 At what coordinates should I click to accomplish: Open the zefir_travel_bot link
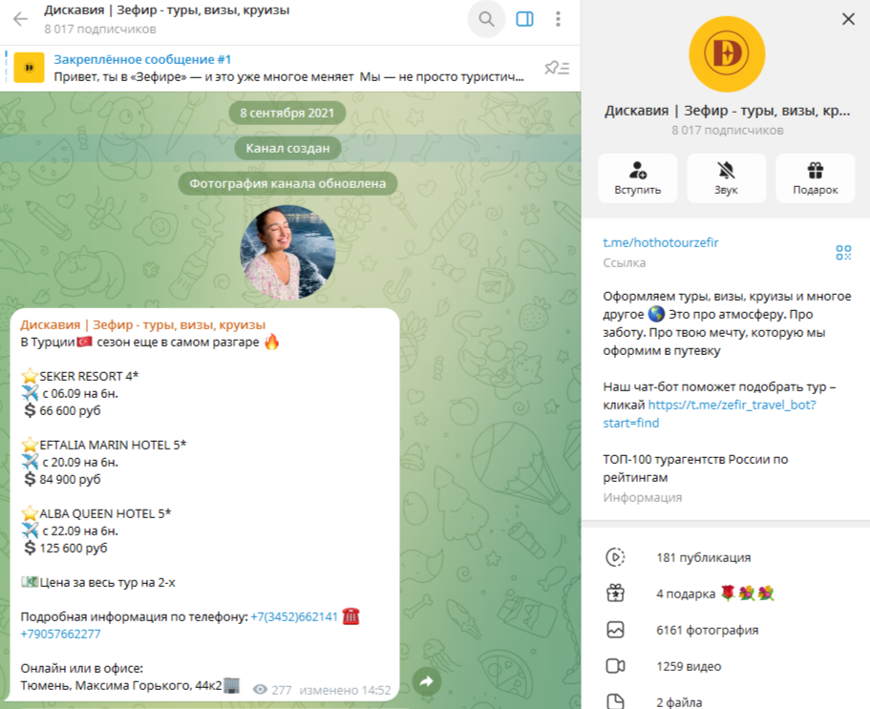click(x=710, y=413)
